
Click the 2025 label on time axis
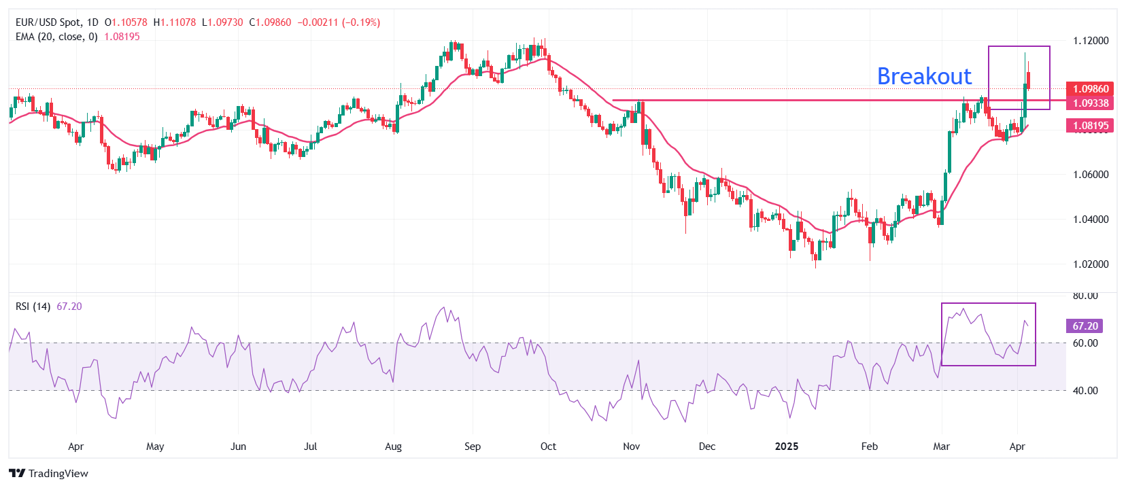pos(787,447)
